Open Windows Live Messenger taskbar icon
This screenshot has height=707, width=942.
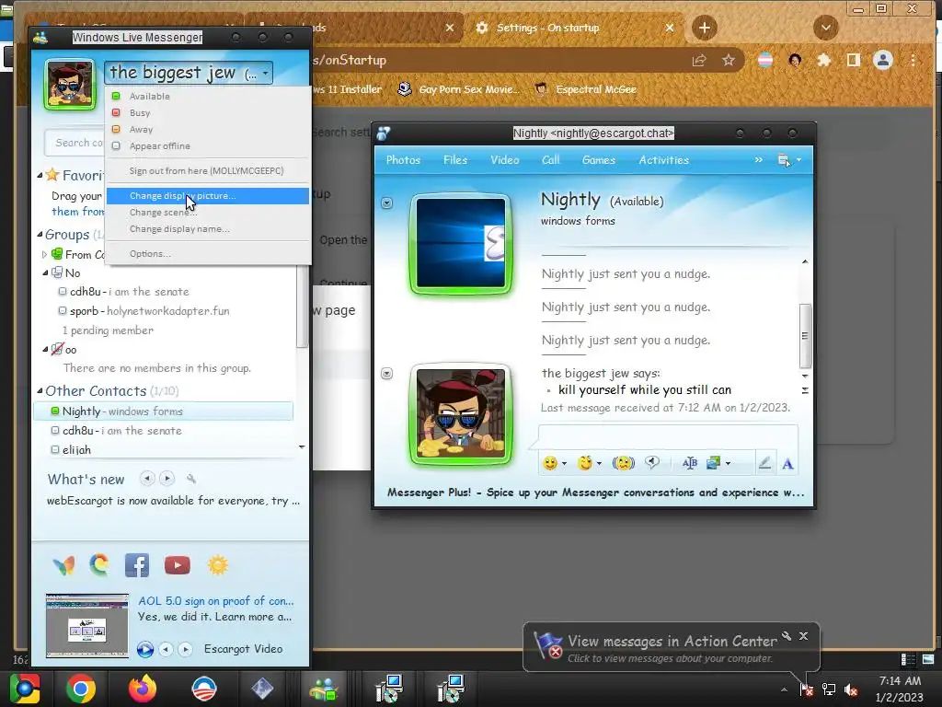(x=324, y=689)
